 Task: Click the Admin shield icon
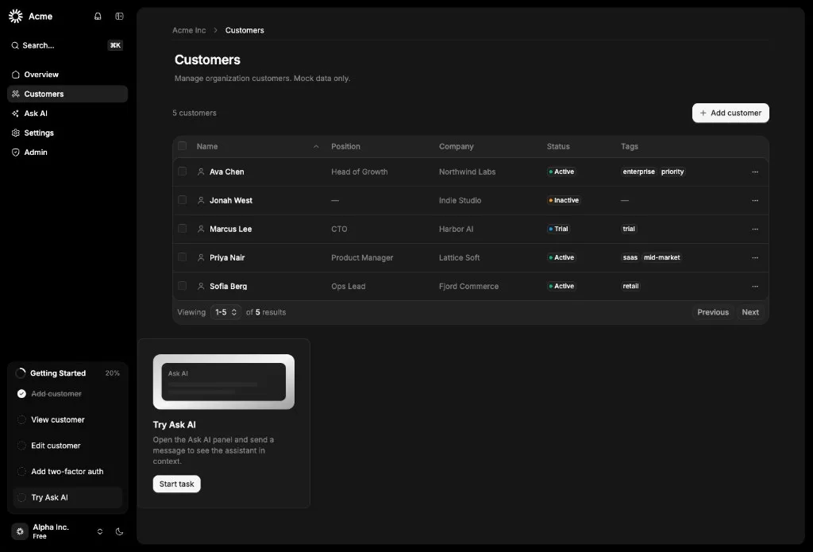pyautogui.click(x=16, y=152)
